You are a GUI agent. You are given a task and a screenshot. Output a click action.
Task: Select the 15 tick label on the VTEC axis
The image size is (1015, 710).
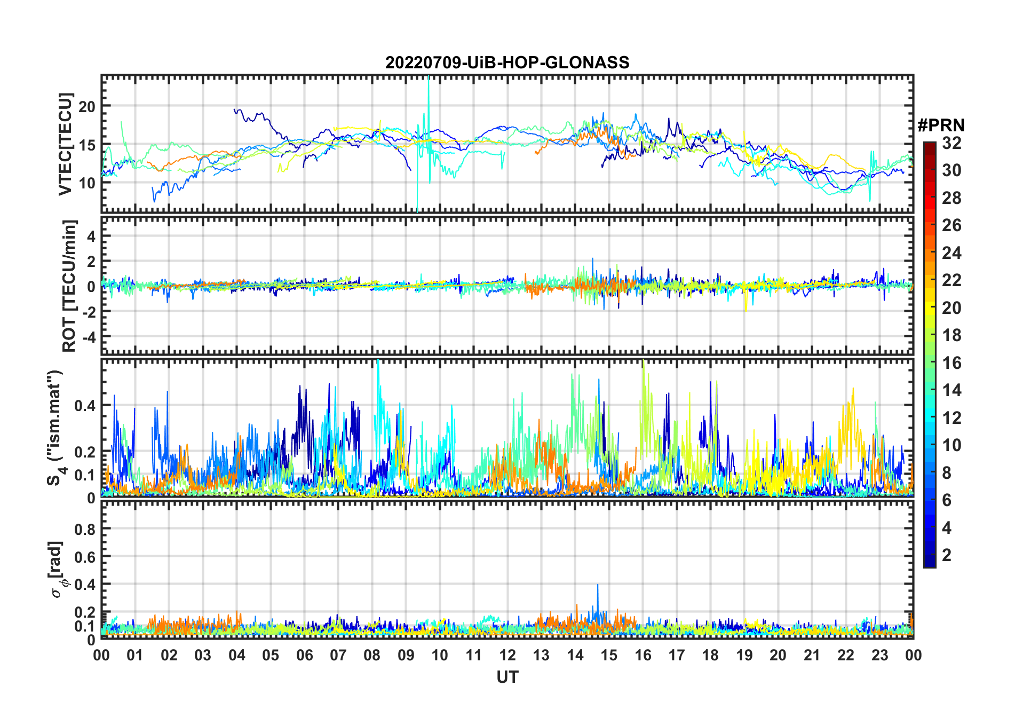pos(87,145)
